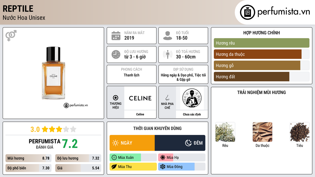
Task: Click the moon icon in Đêm bar
Action: point(188,143)
